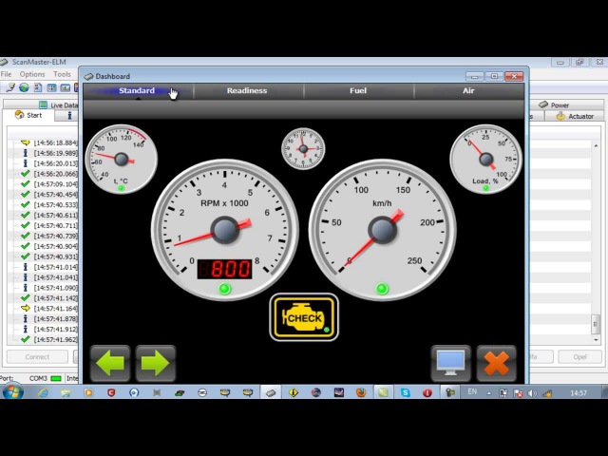Click the coolant temperature gauge
The width and height of the screenshot is (608, 456).
point(121,159)
